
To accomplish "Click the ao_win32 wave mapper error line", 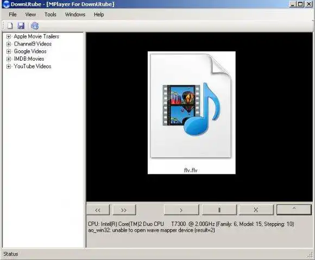I will point(152,230).
